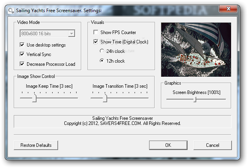Confirm settings with OK button
This screenshot has height=168, width=248.
point(168,145)
